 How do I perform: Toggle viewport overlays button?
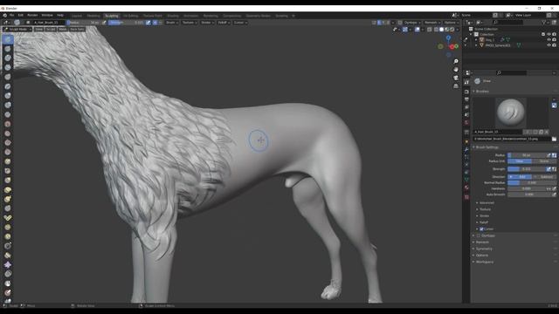(418, 30)
